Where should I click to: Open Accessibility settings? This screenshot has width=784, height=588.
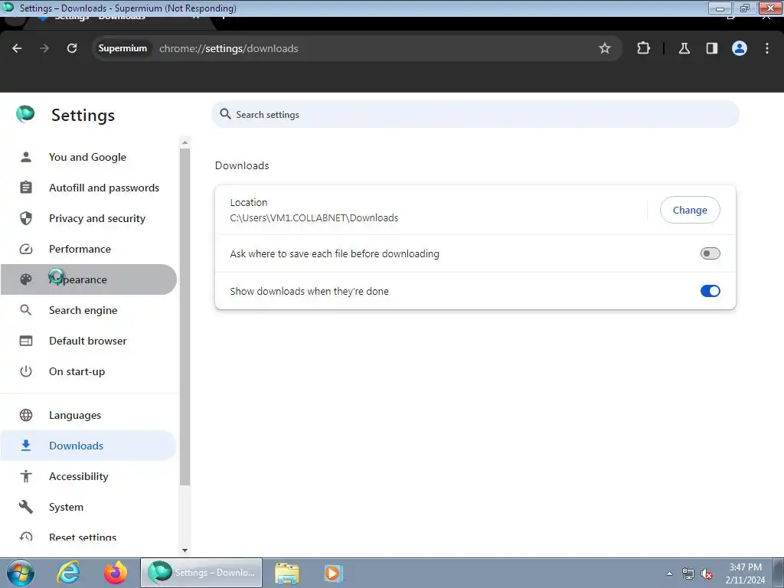point(88,476)
